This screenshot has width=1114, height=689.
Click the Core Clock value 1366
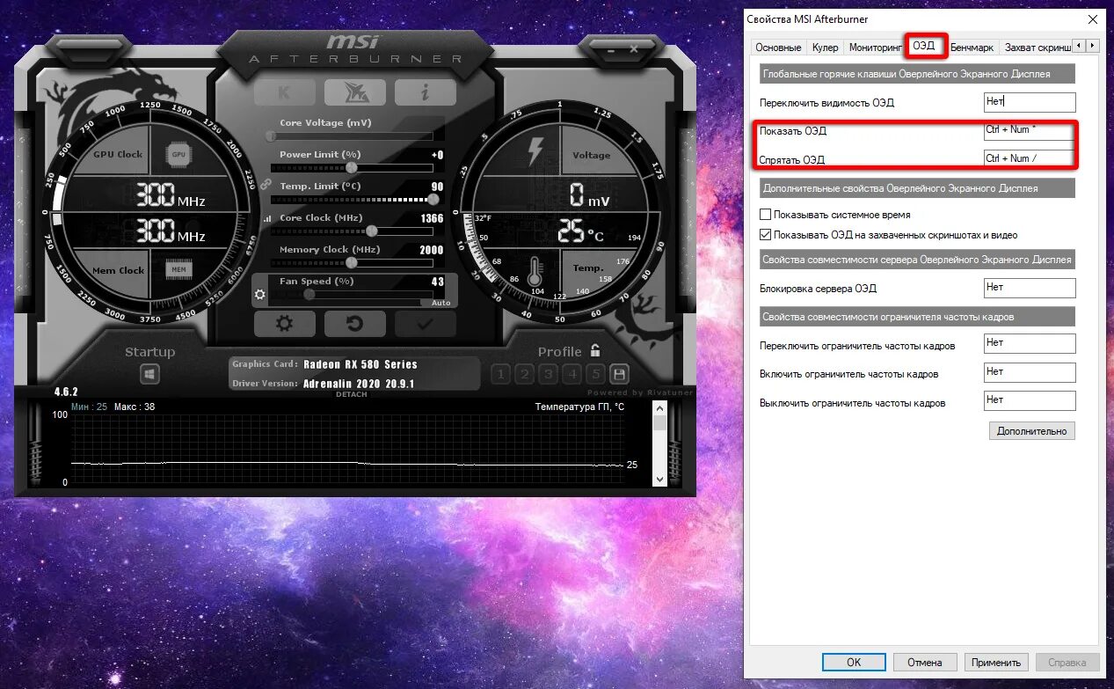(x=432, y=218)
